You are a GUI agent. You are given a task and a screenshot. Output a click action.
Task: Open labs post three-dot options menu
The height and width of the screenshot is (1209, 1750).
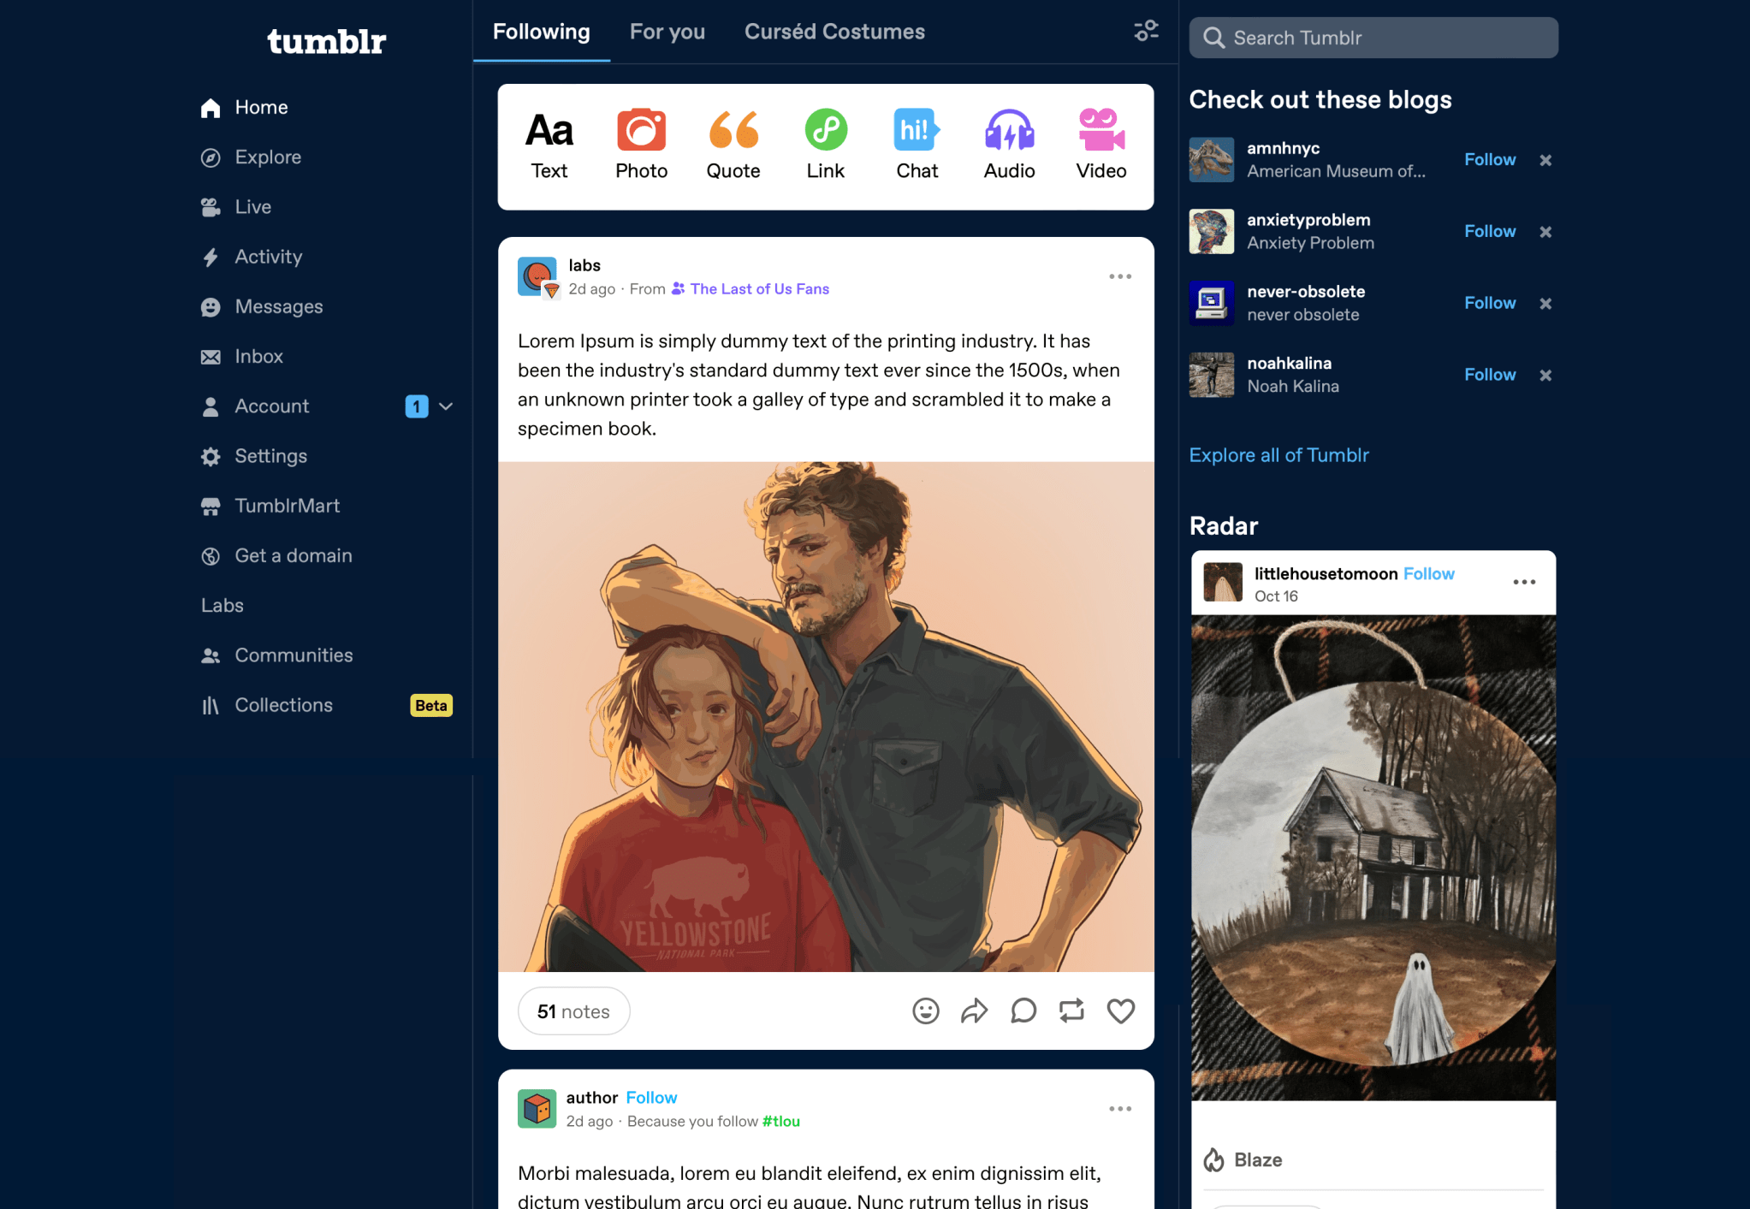click(1119, 276)
